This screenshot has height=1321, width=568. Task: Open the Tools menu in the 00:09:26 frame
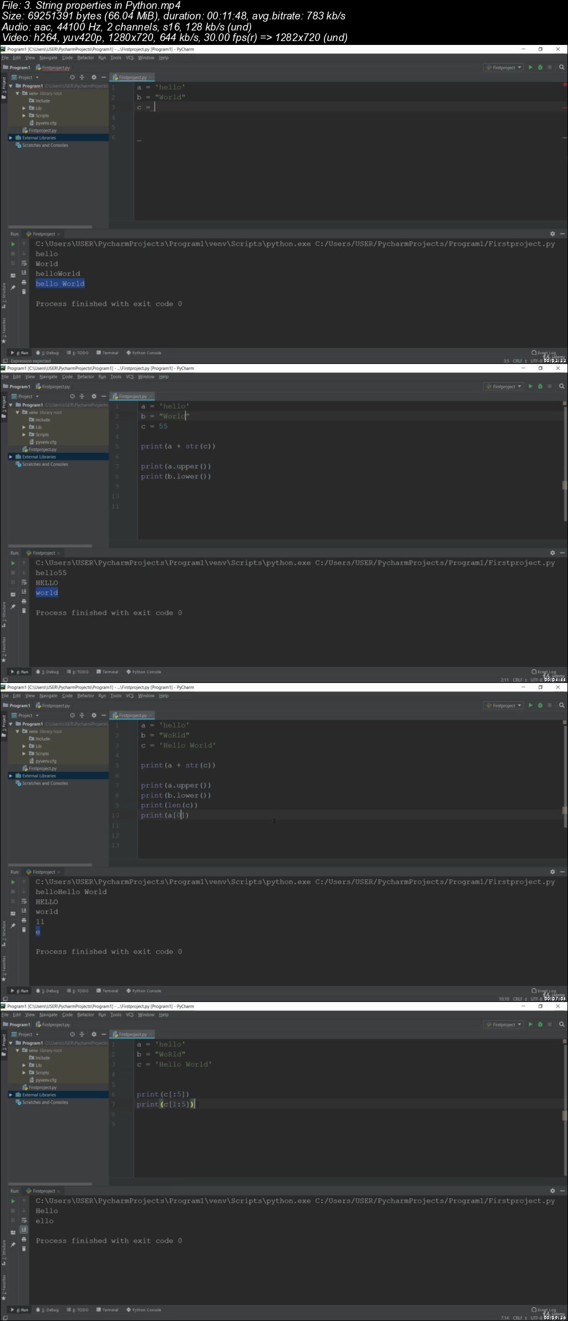[115, 1015]
